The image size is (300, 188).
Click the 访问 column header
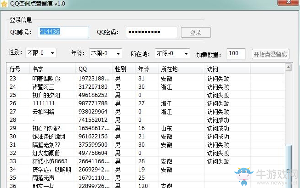(x=227, y=69)
